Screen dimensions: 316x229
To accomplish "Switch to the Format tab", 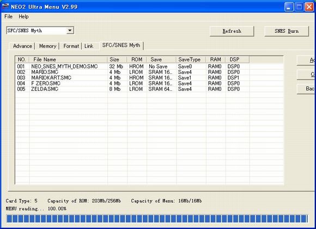I will point(71,46).
